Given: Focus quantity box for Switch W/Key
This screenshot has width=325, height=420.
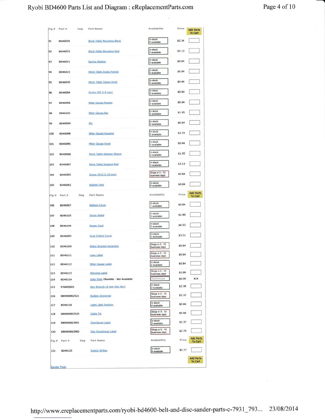Looking at the screenshot, I should coord(196,350).
